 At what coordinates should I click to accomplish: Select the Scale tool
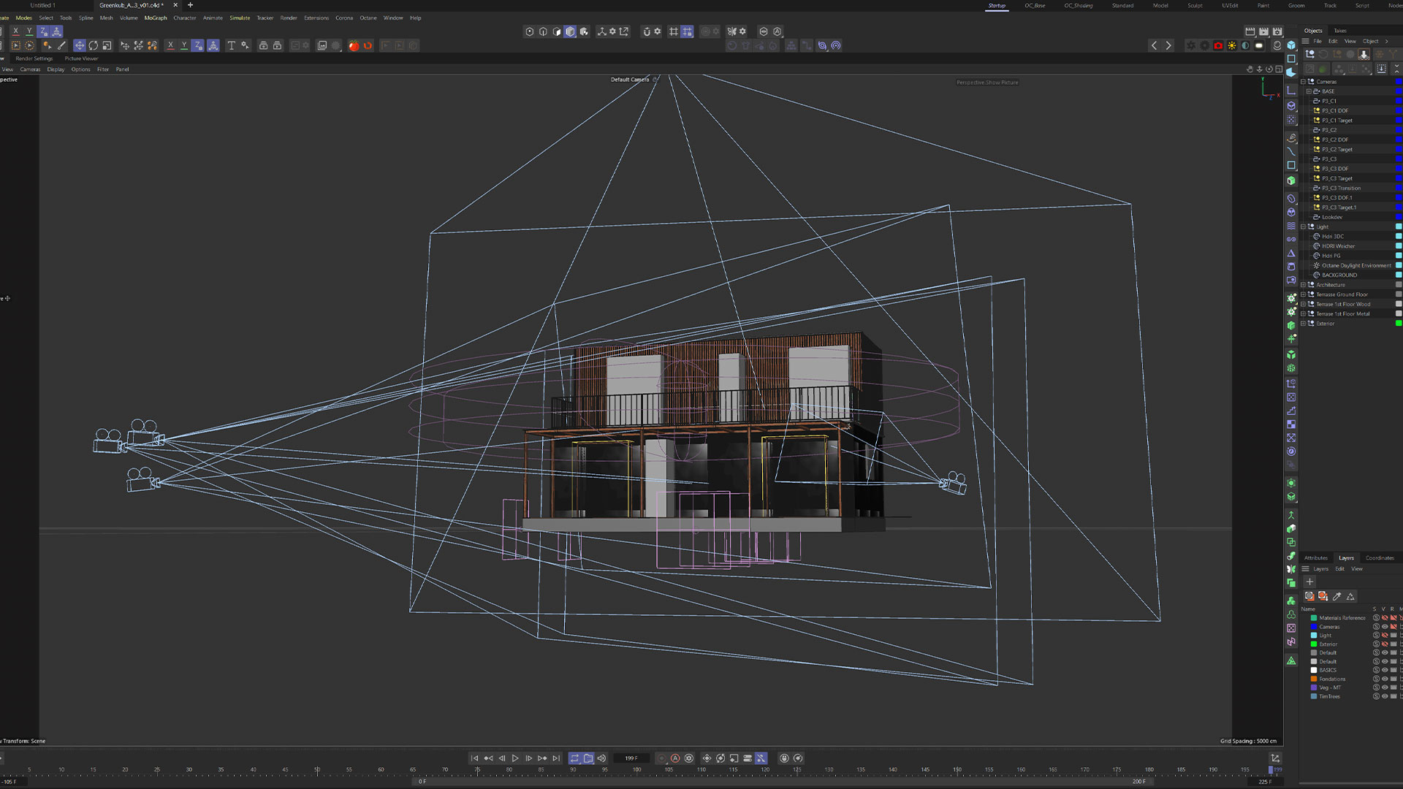pyautogui.click(x=107, y=45)
